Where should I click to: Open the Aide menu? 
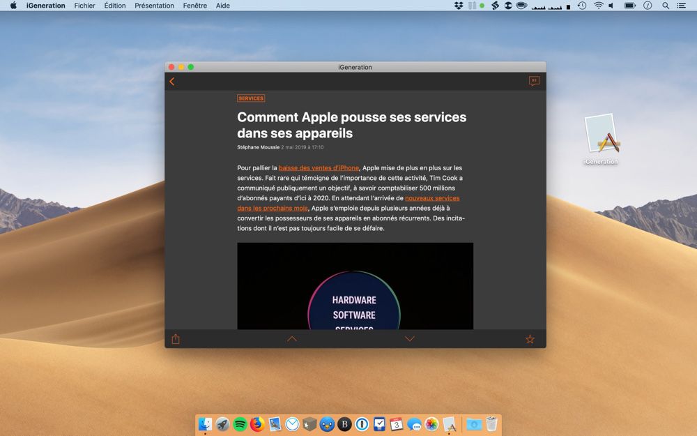coord(223,6)
